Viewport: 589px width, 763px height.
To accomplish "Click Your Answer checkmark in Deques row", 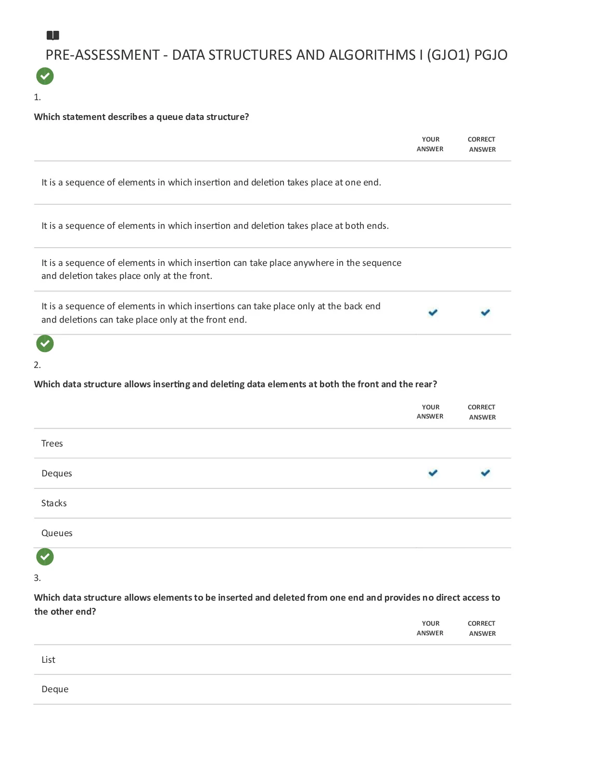I will point(433,473).
